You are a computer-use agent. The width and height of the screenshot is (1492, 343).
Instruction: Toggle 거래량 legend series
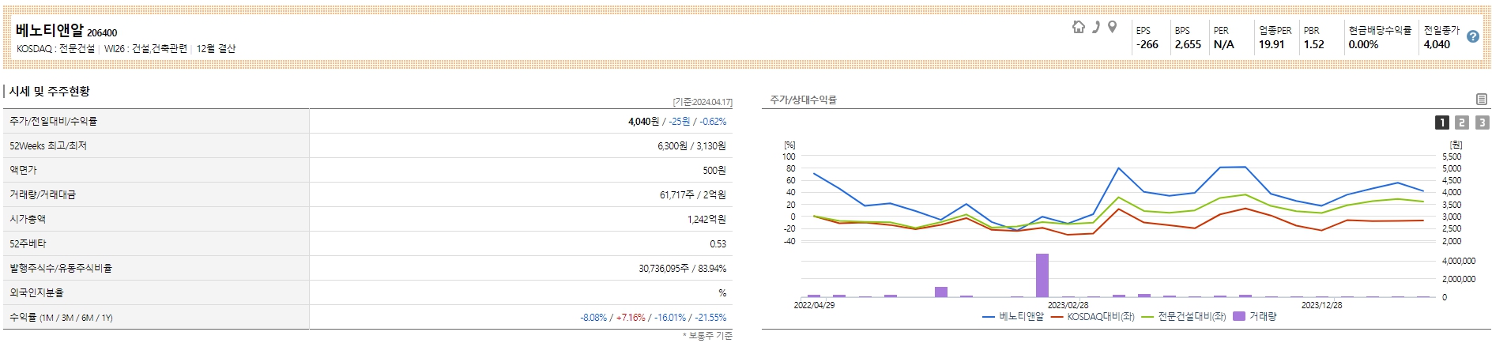point(1255,316)
